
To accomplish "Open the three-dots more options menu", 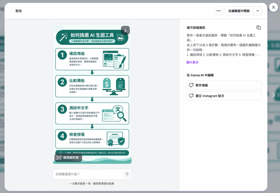I will point(218,11).
